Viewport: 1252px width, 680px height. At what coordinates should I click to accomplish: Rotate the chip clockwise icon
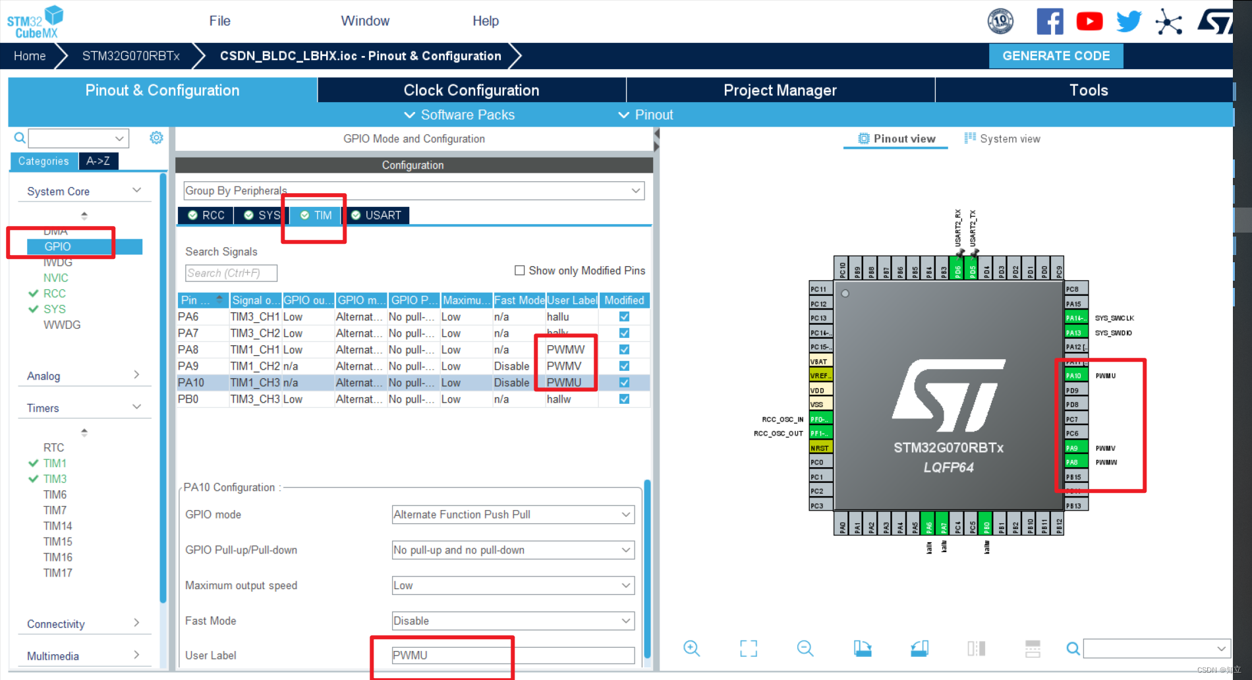click(863, 648)
